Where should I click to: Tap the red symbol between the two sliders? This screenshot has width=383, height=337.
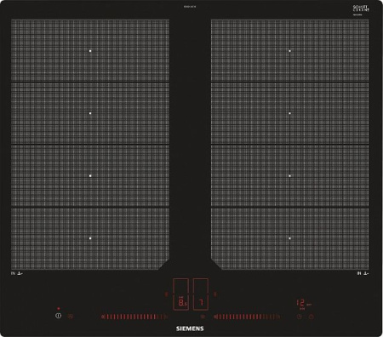coord(203,317)
